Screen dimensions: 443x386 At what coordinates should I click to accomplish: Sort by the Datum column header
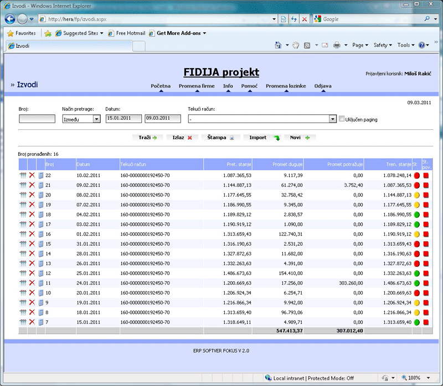pos(83,165)
